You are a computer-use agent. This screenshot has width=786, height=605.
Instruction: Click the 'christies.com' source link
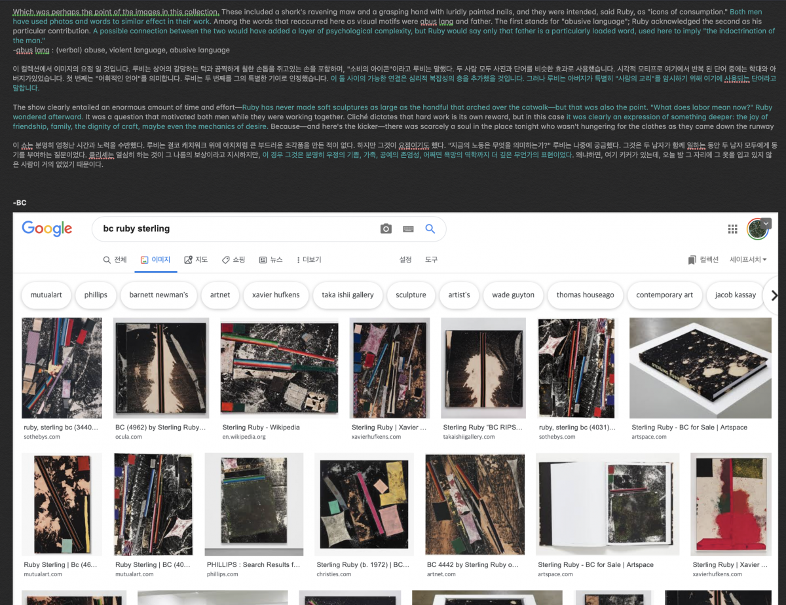click(x=335, y=574)
